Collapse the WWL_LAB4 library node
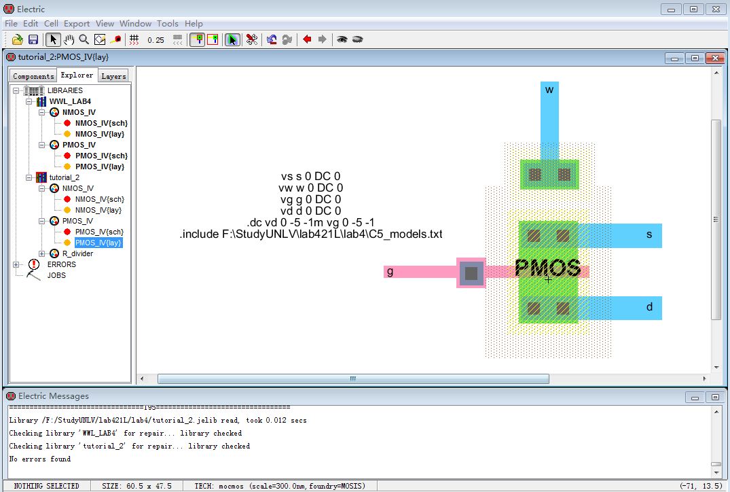This screenshot has height=492, width=730. [x=29, y=101]
